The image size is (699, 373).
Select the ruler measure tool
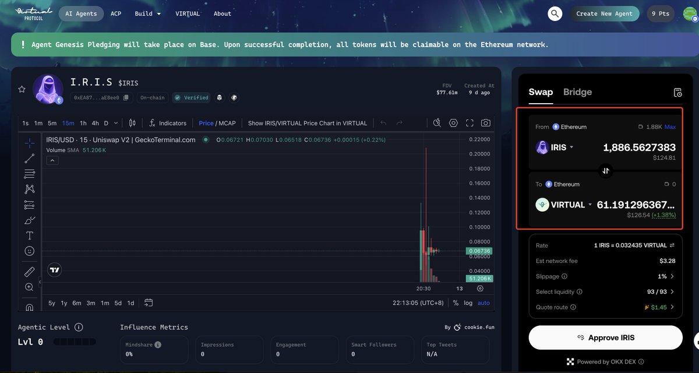(30, 272)
